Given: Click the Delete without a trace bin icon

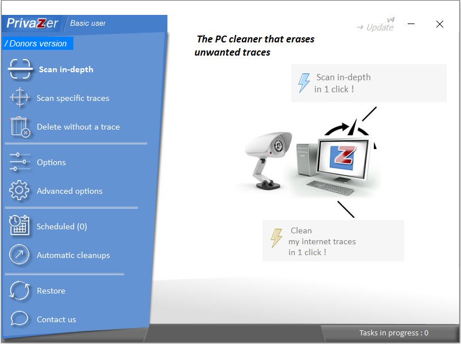Looking at the screenshot, I should [x=20, y=127].
